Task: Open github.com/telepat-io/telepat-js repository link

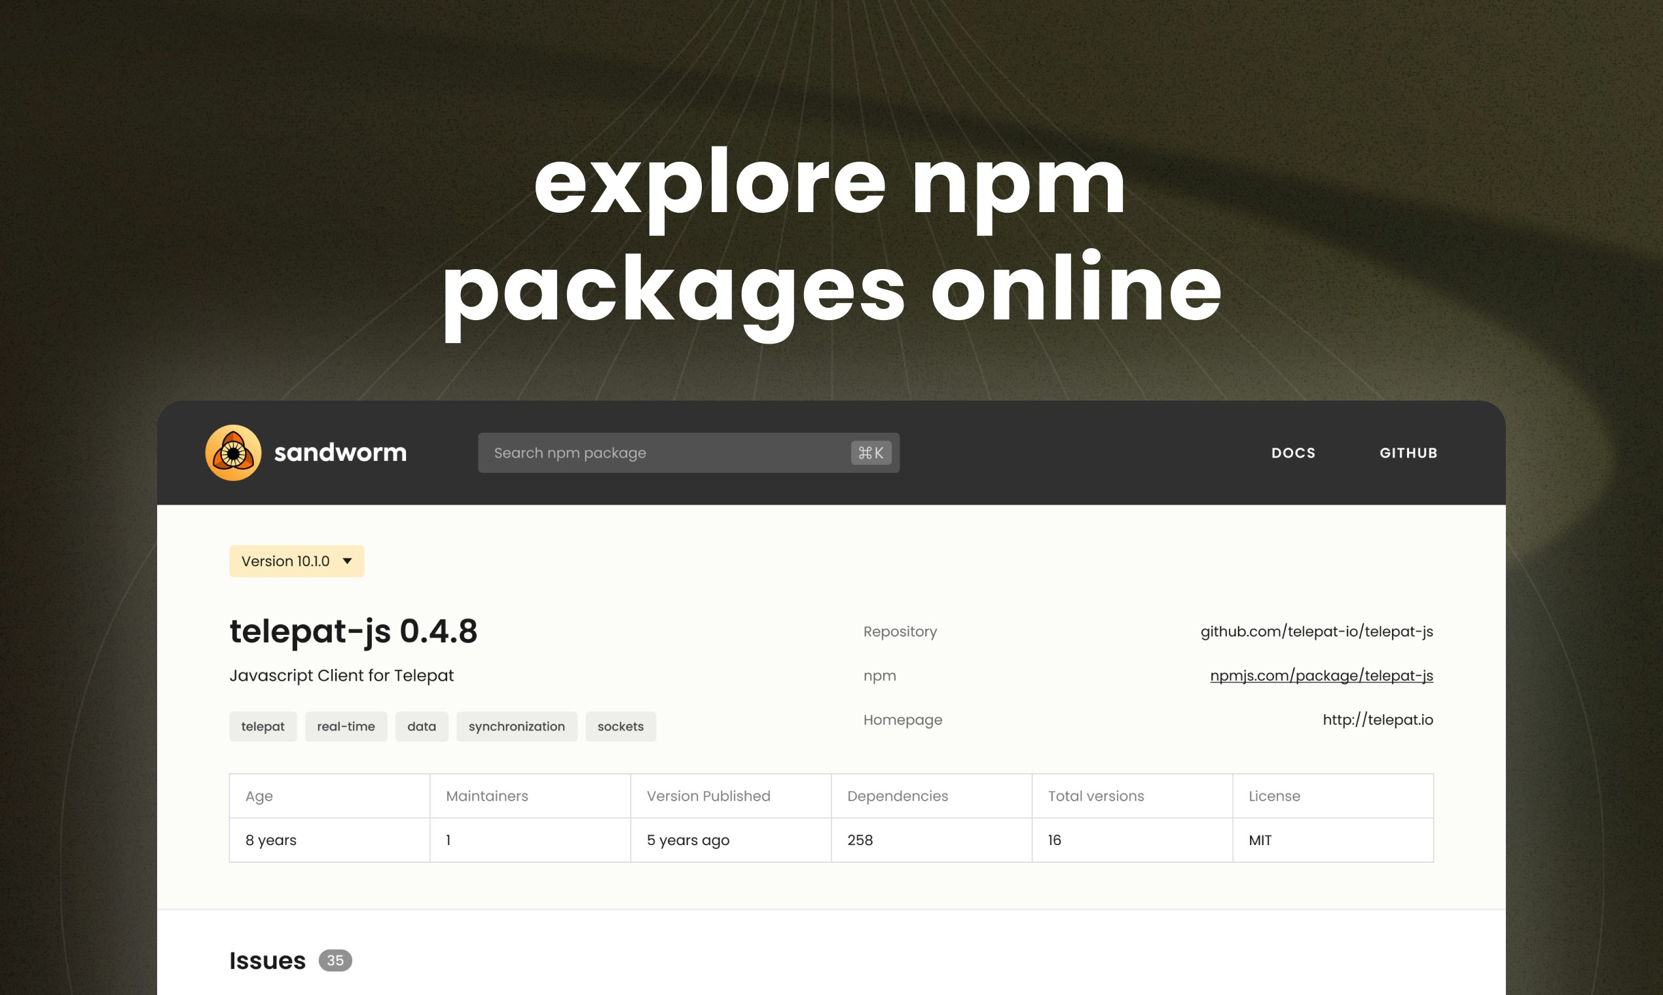Action: point(1316,632)
